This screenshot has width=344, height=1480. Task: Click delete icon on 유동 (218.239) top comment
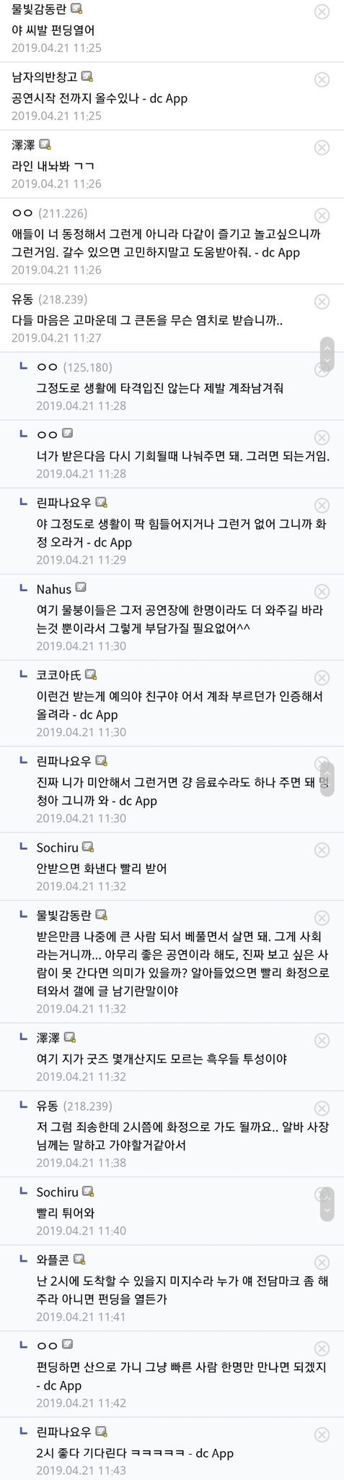[x=322, y=301]
